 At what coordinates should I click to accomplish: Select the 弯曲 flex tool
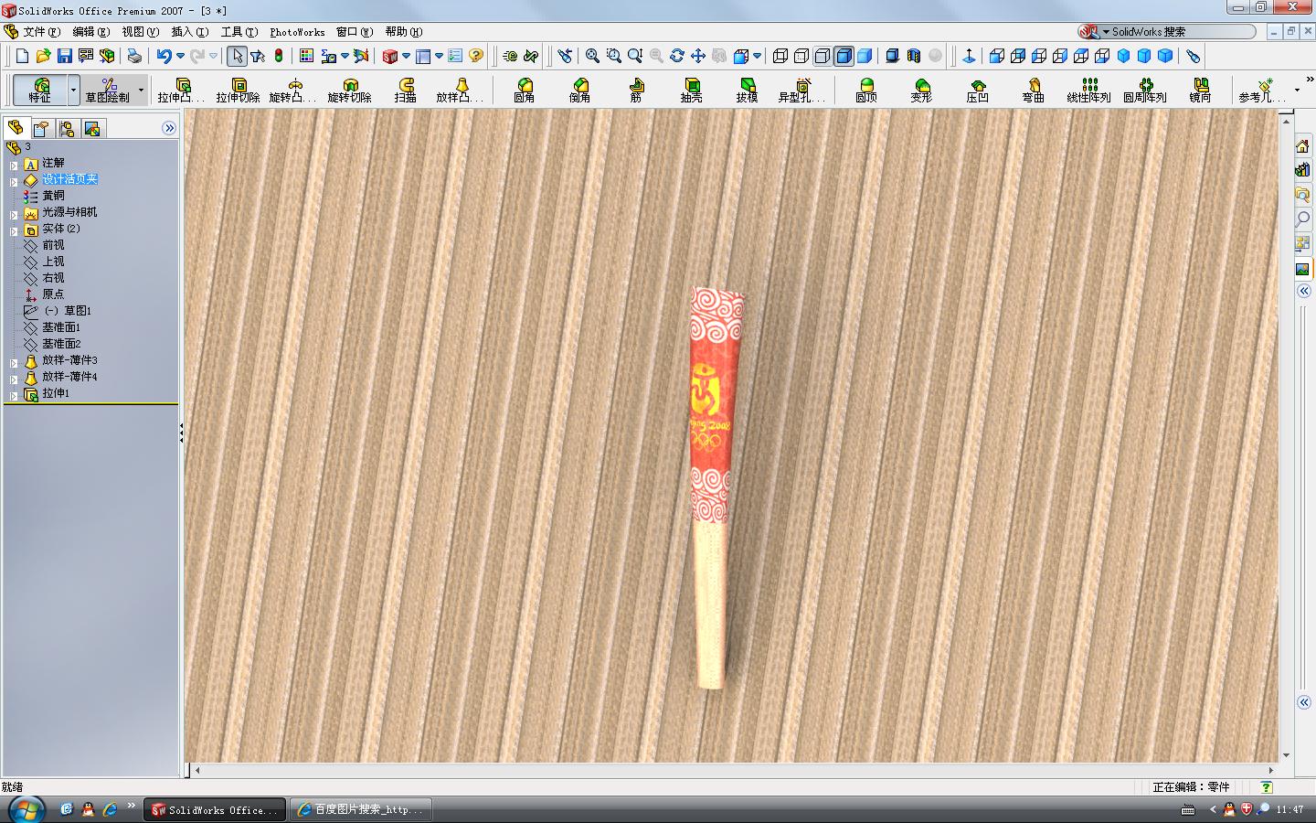point(1034,90)
